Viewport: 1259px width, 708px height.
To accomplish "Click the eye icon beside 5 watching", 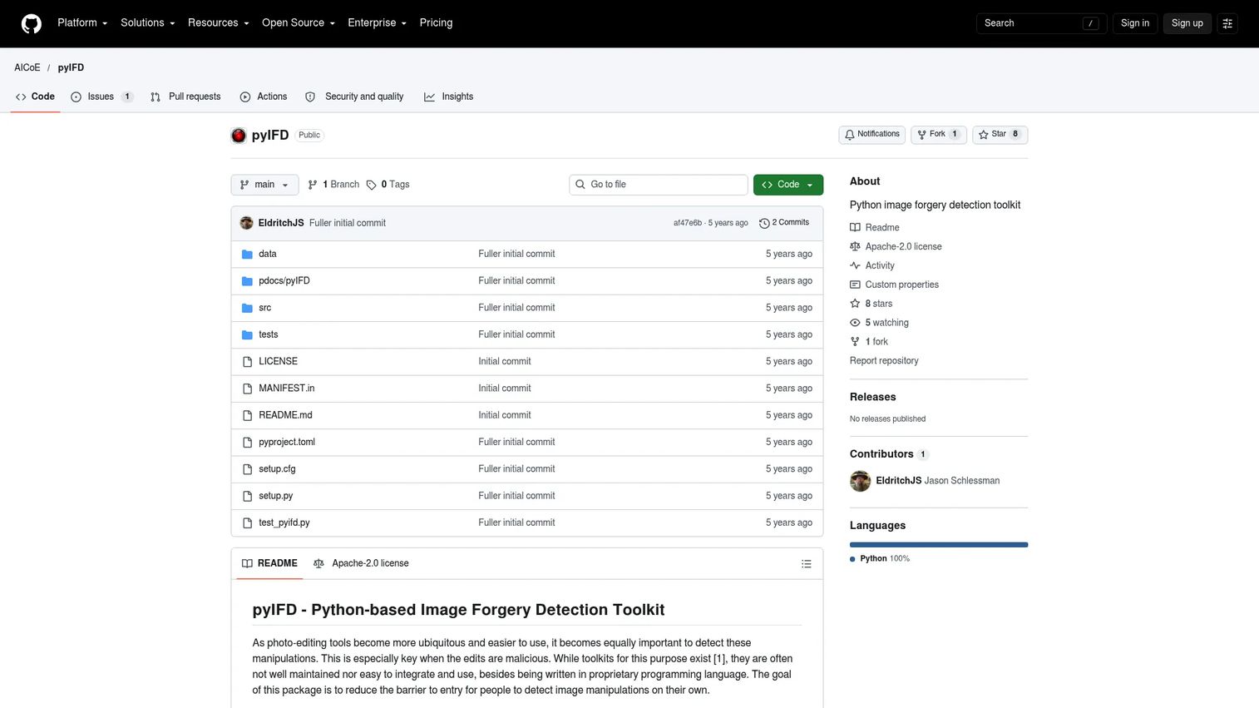I will point(855,323).
